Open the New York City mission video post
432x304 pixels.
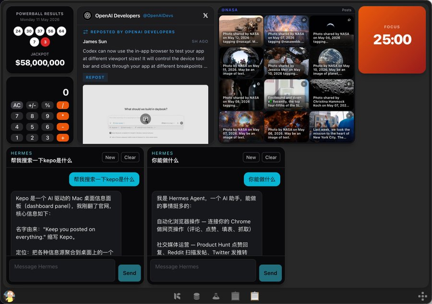(x=331, y=127)
